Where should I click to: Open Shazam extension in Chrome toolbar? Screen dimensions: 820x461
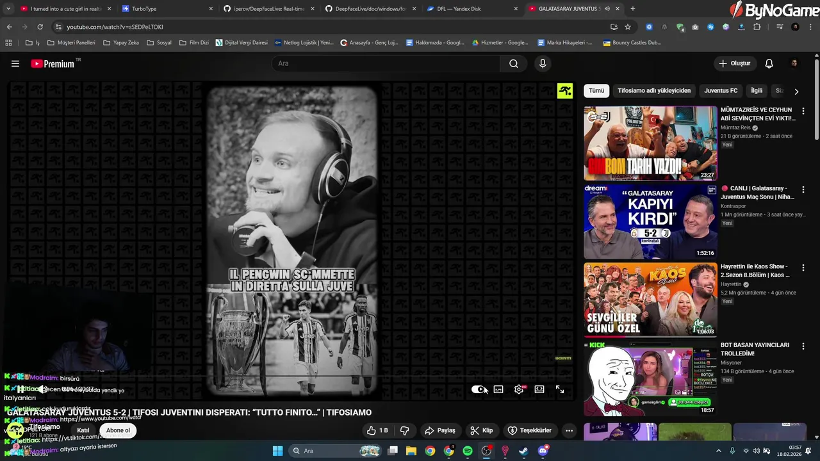click(710, 27)
